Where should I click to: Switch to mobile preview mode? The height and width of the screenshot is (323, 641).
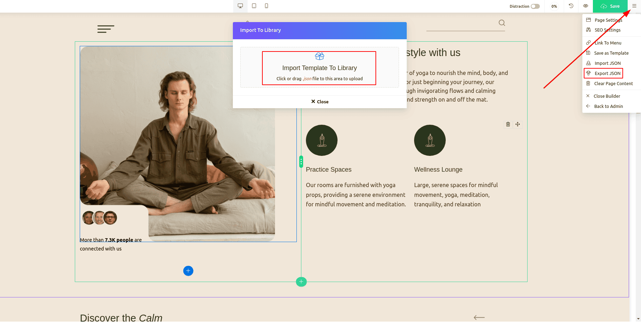(267, 6)
